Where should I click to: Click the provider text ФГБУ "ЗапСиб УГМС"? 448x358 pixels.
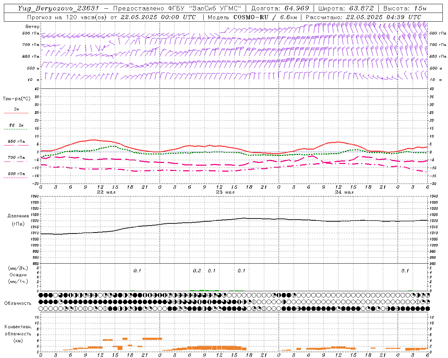(204, 8)
